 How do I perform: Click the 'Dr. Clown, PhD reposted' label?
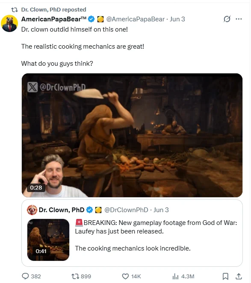pyautogui.click(x=53, y=9)
